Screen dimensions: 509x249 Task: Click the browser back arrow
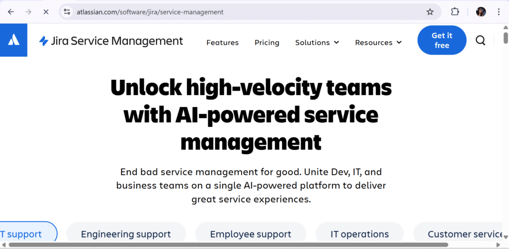(x=11, y=12)
